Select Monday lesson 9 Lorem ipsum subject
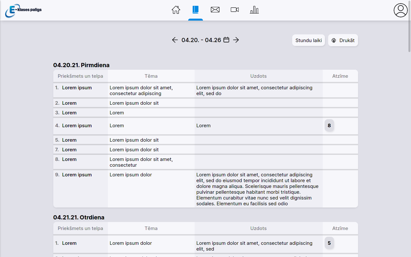The image size is (411, 257). 77,175
